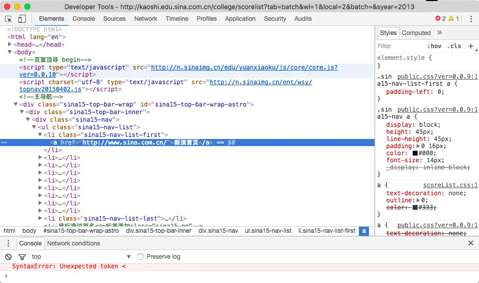Screen dimensions: 479x283
Task: Select #sina15-top-bar-wrap-astro breadcrumb
Action: point(81,231)
